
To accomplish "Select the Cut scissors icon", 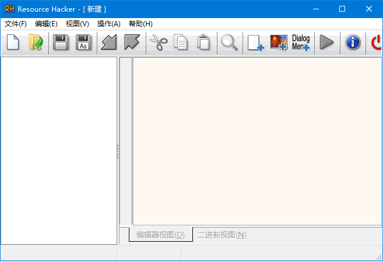I will [x=158, y=43].
